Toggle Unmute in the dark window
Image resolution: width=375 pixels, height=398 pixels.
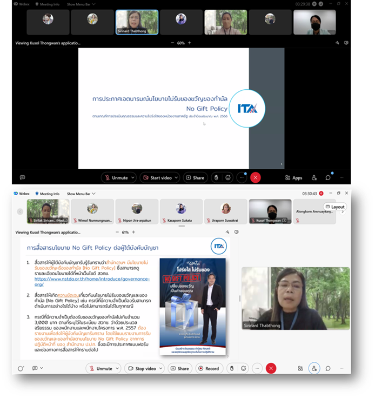(116, 177)
